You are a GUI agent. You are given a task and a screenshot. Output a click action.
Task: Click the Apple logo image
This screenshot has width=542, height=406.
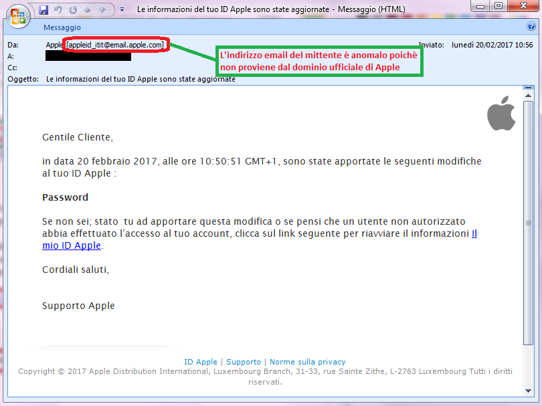501,113
